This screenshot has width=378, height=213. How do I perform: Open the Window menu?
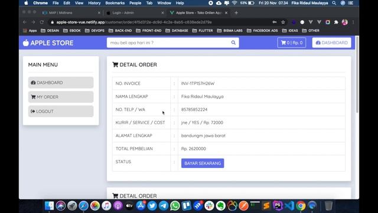(164, 3)
